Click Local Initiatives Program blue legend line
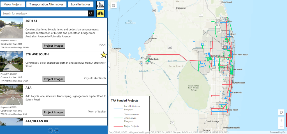This screenshot has width=287, height=134. [118, 108]
